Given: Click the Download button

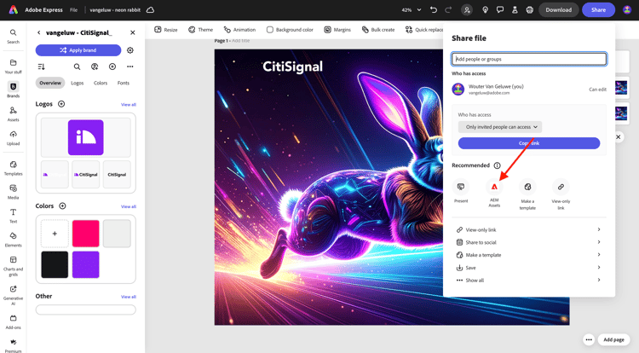Looking at the screenshot, I should pyautogui.click(x=558, y=9).
